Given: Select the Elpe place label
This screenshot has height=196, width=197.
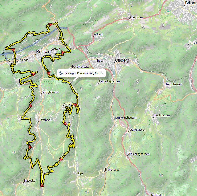Looking at the screenshot, I should pyautogui.click(x=81, y=173).
